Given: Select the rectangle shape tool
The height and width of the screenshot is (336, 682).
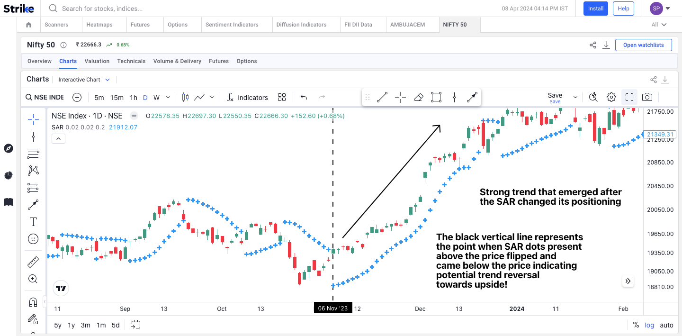Looking at the screenshot, I should click(x=436, y=97).
